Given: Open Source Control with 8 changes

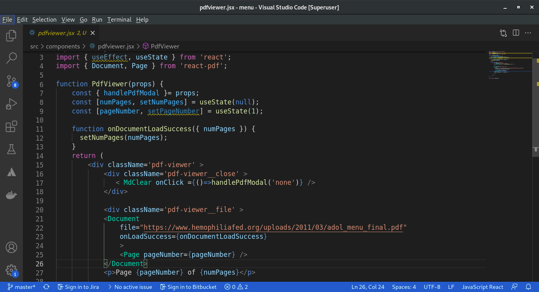Looking at the screenshot, I should (x=11, y=82).
